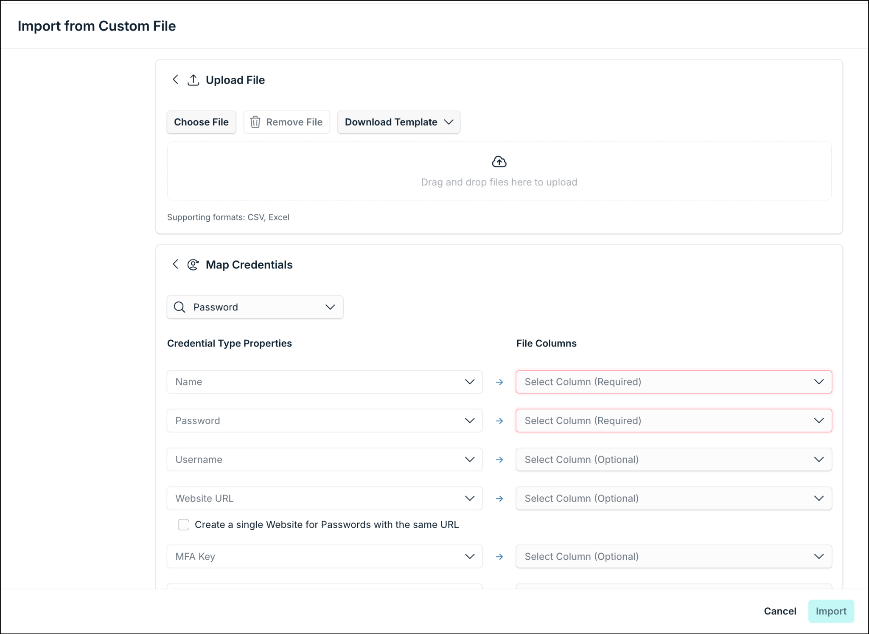Click the Choose File button
The image size is (869, 634).
201,122
